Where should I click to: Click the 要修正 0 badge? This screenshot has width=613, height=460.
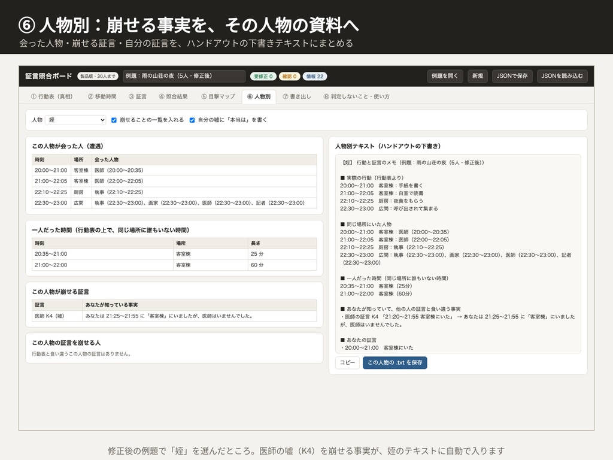(x=263, y=76)
